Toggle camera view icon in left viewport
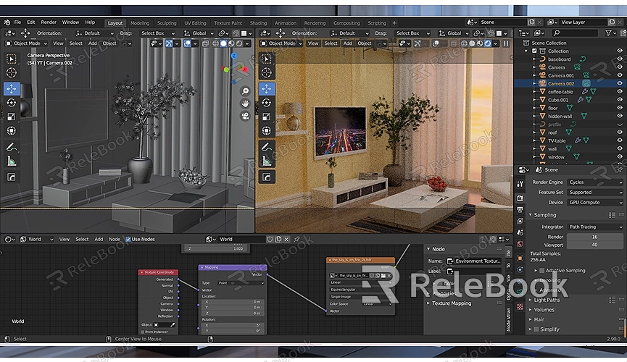 click(246, 115)
